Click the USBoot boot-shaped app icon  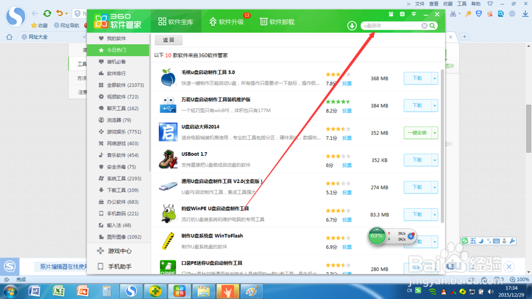[168, 159]
